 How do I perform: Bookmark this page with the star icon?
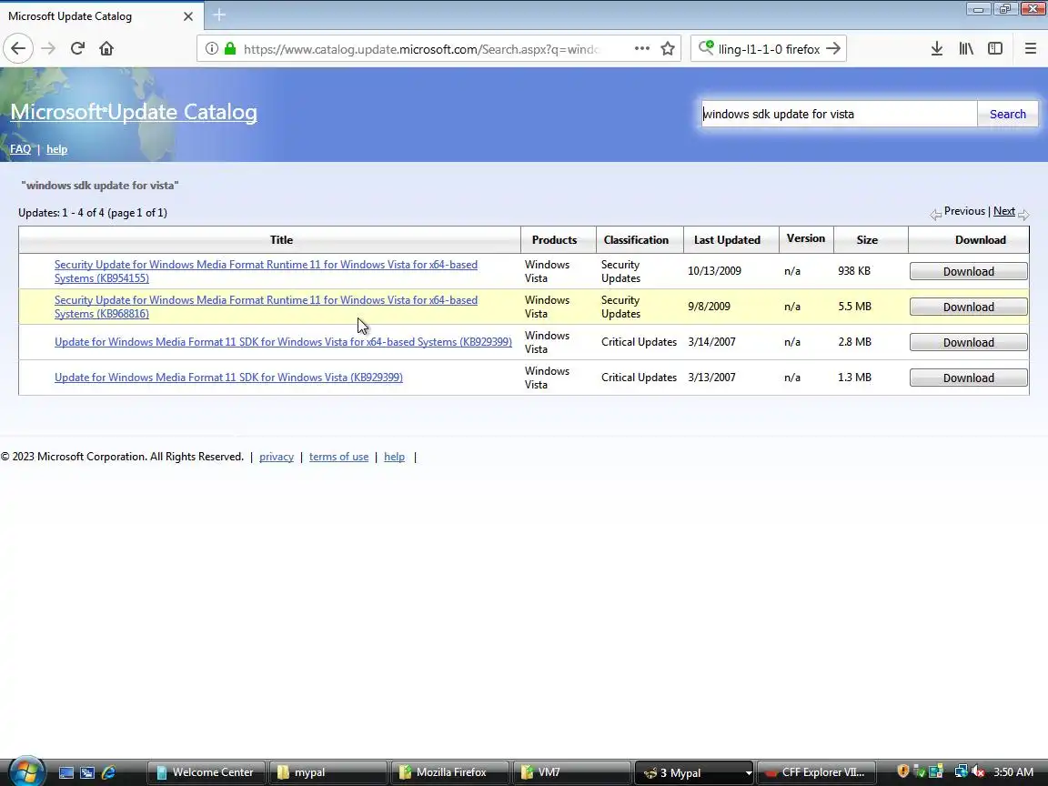pyautogui.click(x=667, y=49)
